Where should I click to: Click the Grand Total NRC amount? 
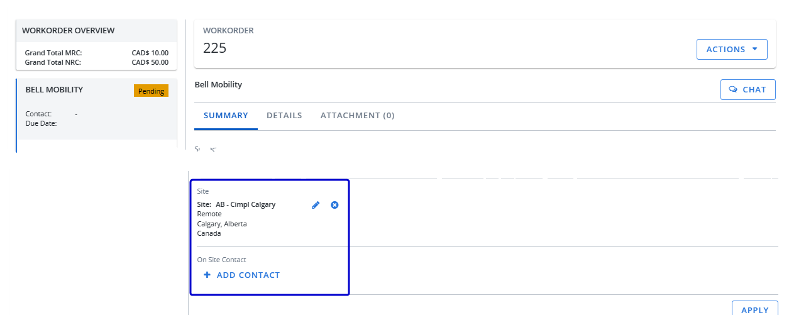150,63
